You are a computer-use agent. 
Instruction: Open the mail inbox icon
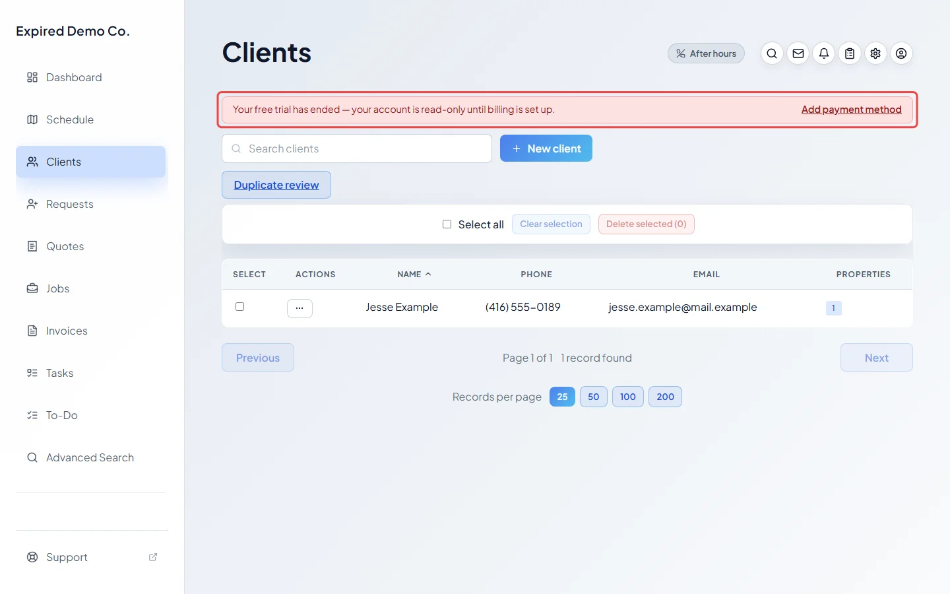[798, 53]
